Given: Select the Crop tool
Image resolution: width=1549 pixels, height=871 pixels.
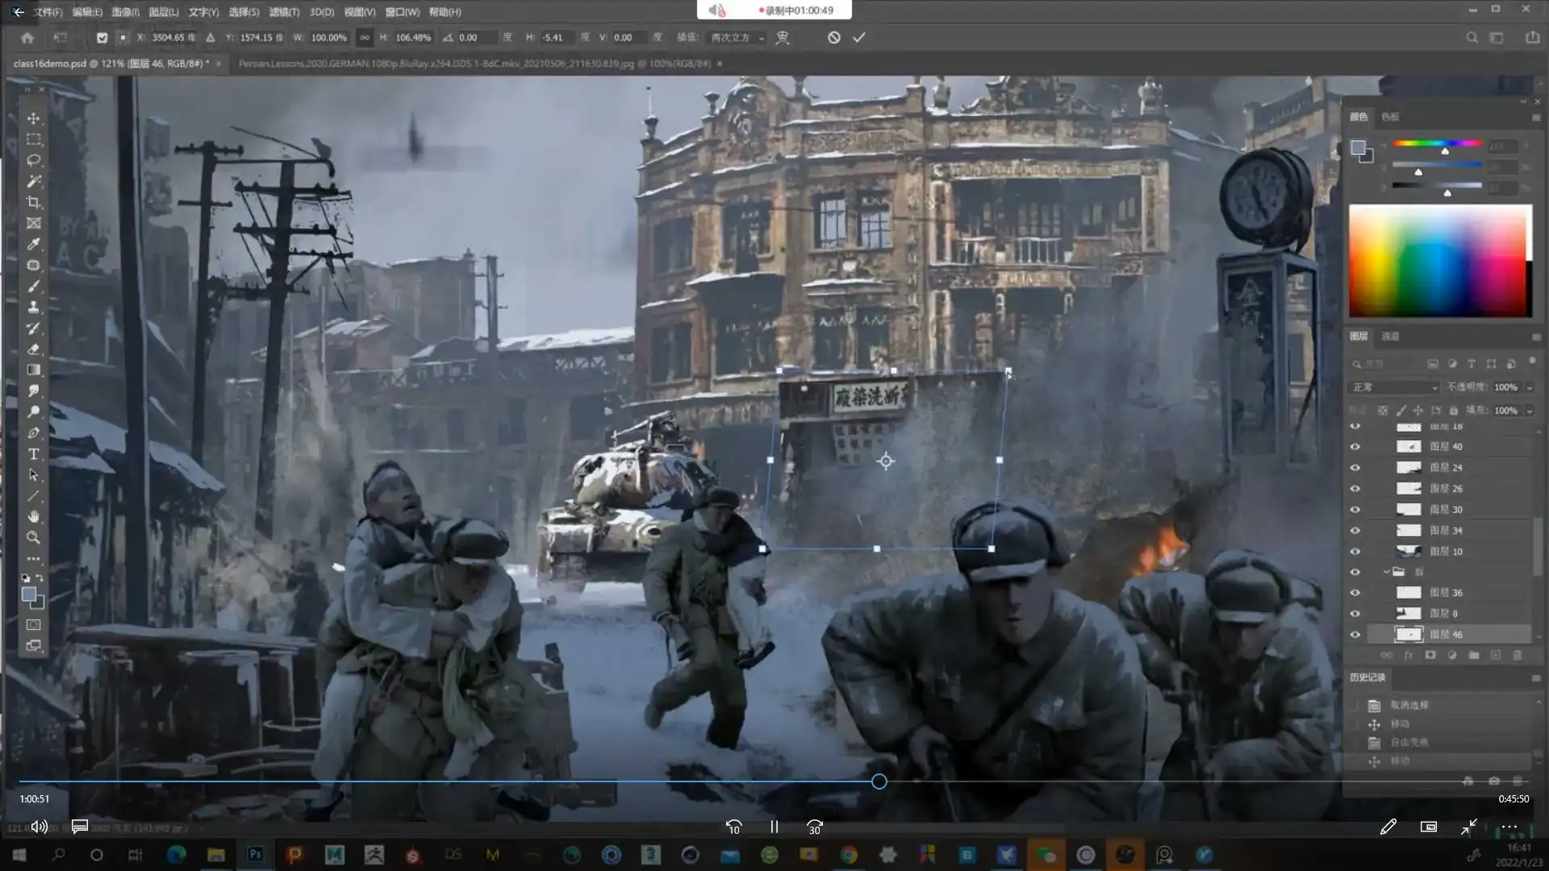Looking at the screenshot, I should click(x=33, y=202).
